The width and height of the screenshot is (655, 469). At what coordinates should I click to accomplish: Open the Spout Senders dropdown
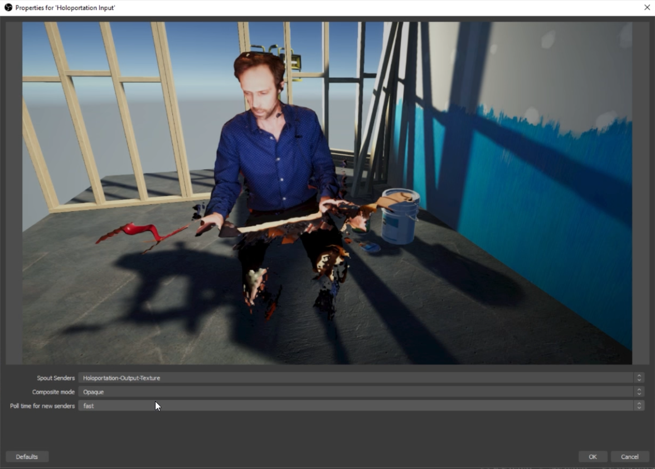click(x=361, y=378)
